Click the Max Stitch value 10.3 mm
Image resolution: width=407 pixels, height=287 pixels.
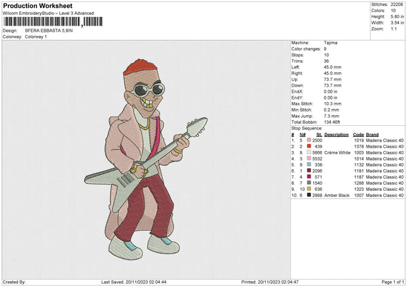tap(332, 104)
